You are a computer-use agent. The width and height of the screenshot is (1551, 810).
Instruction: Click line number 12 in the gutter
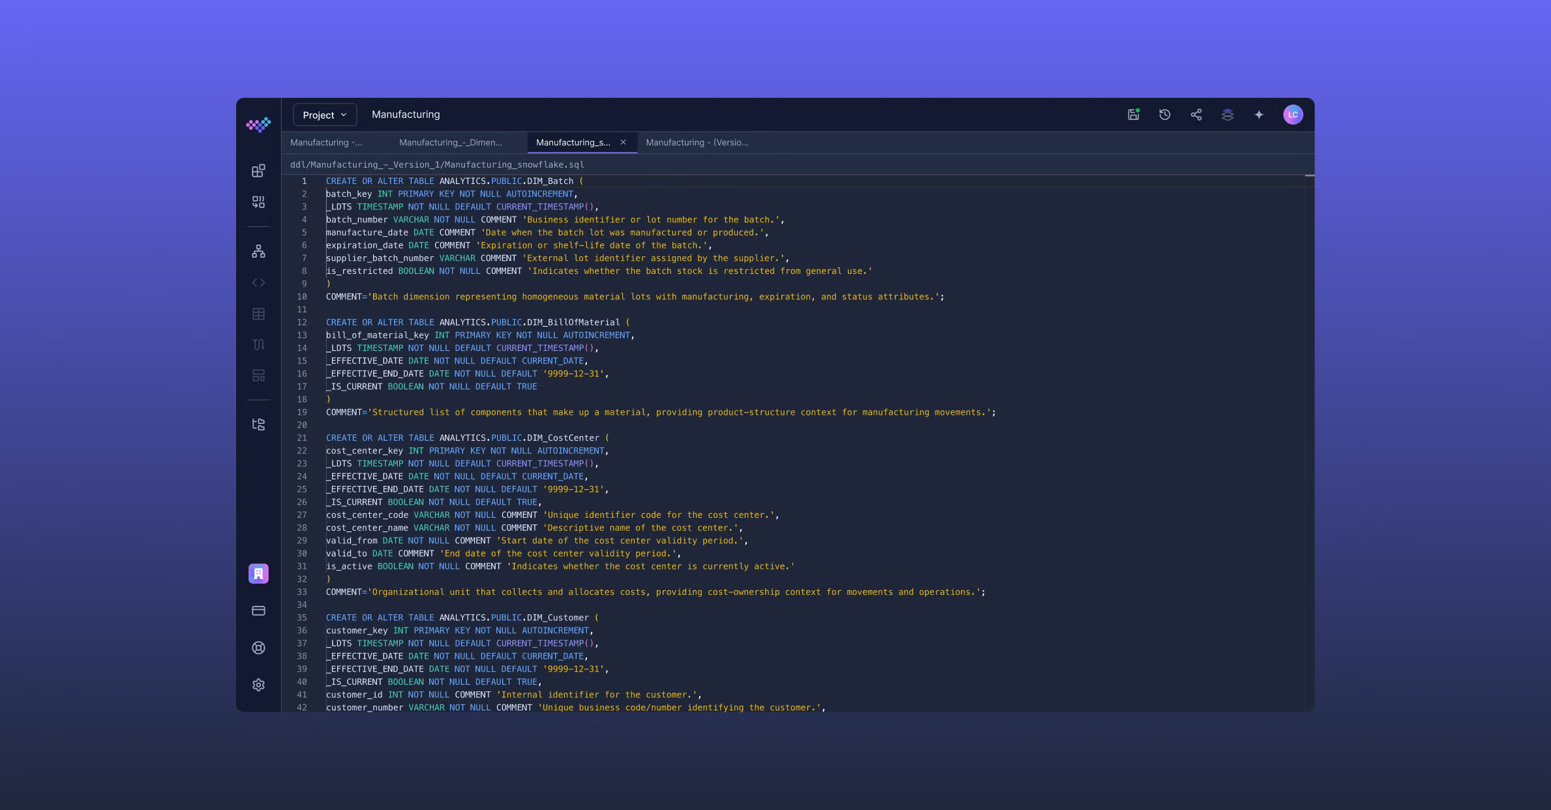pos(302,322)
